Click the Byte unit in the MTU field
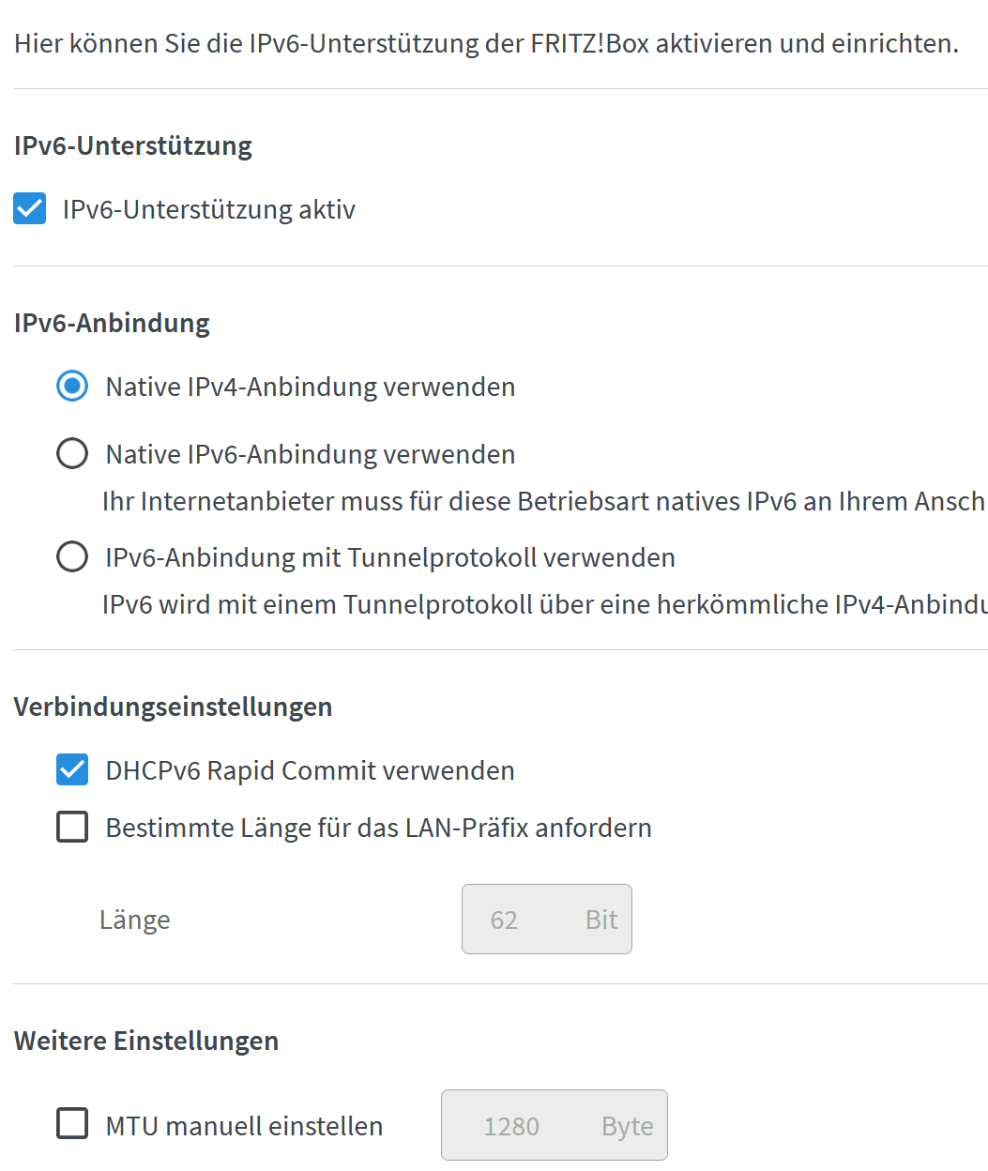The height and width of the screenshot is (1171, 988). 628,1126
